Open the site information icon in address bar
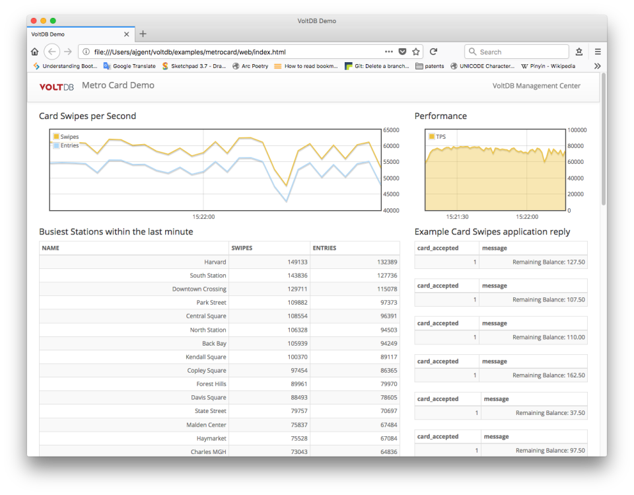This screenshot has height=495, width=634. click(86, 52)
